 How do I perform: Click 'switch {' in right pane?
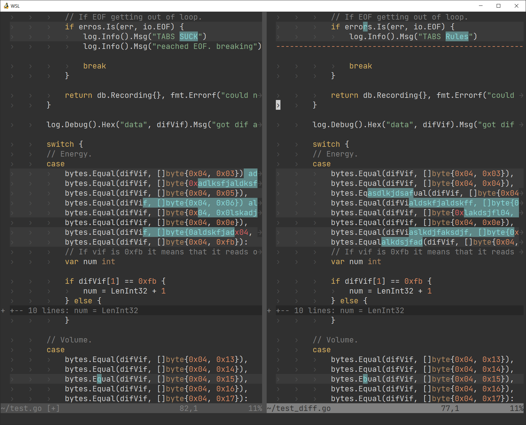click(x=331, y=144)
